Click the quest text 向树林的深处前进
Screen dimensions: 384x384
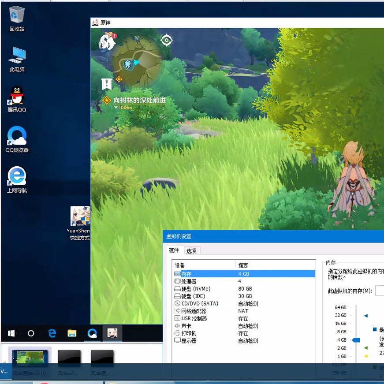[x=140, y=100]
